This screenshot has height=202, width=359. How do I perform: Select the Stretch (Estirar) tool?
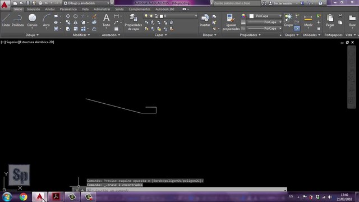[x=68, y=29]
